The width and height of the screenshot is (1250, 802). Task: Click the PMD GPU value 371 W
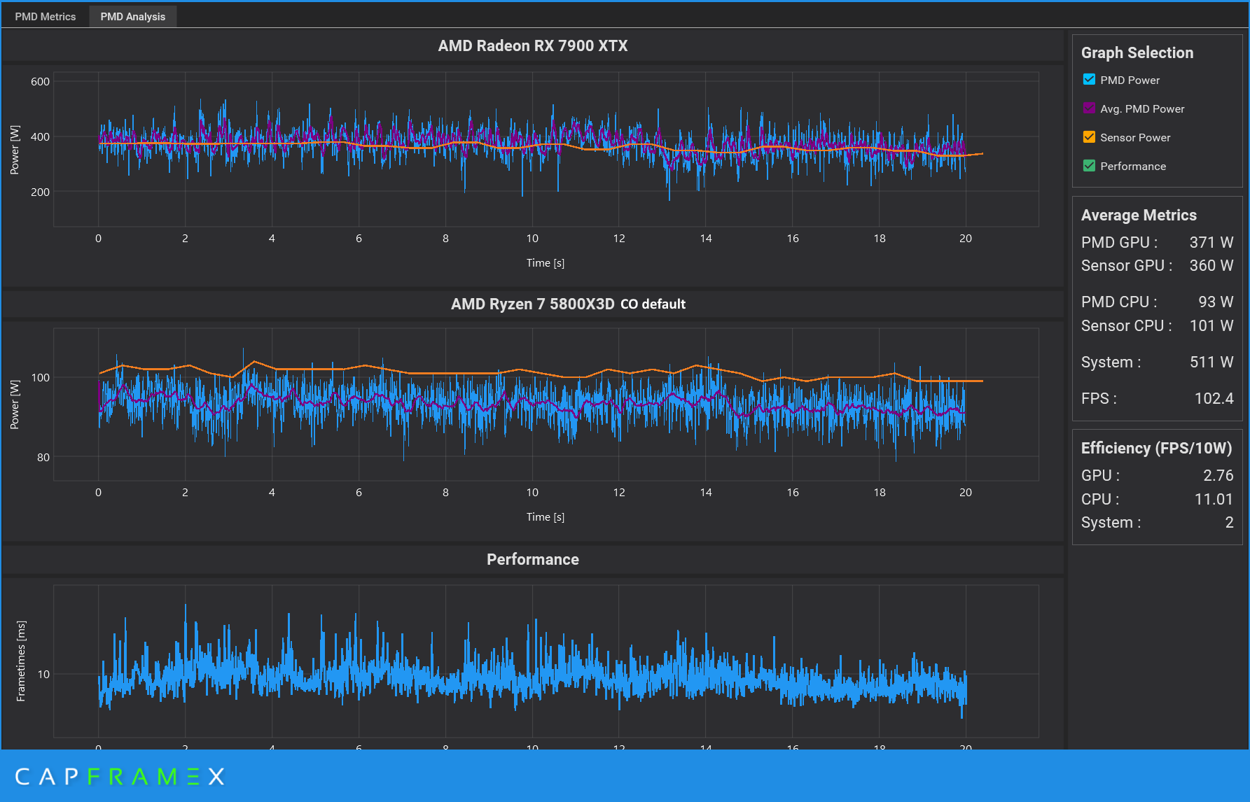(1211, 242)
